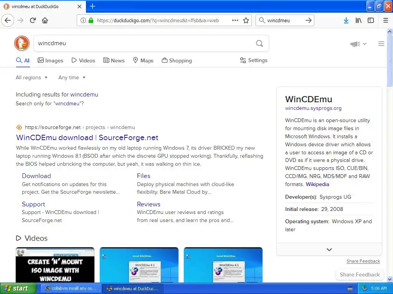Screen dimensions: 393x294
Task: Open the rightmost WinCDEmu 4.1 video thumbnail
Action: [223, 265]
